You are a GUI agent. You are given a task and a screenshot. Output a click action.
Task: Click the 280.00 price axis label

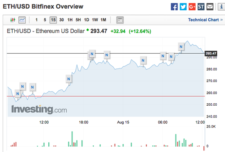pos(211,69)
